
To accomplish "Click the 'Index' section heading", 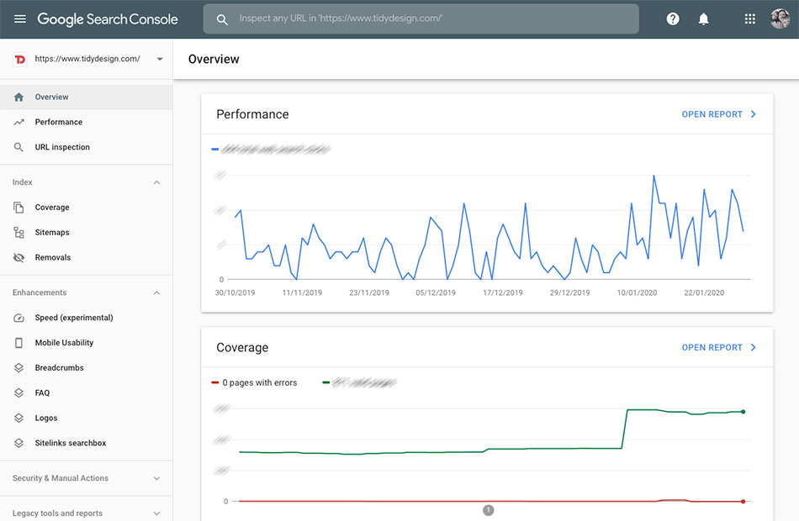I will pyautogui.click(x=23, y=182).
